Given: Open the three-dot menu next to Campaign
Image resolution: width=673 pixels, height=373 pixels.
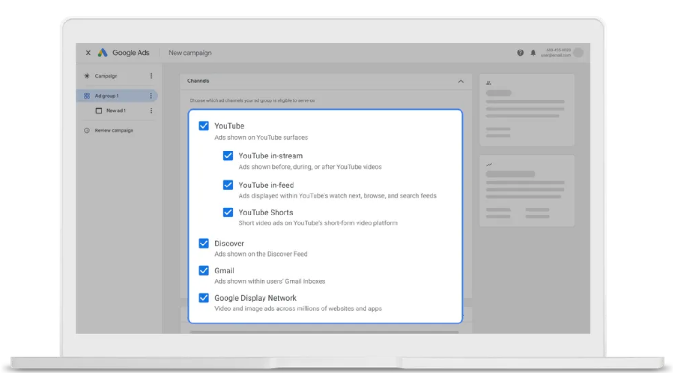Looking at the screenshot, I should 151,76.
